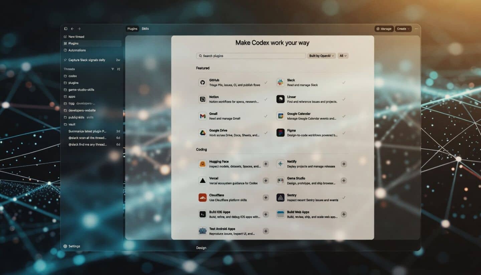Click the Slack plugin icon
Viewport: 481px width, 275px height.
tap(281, 83)
